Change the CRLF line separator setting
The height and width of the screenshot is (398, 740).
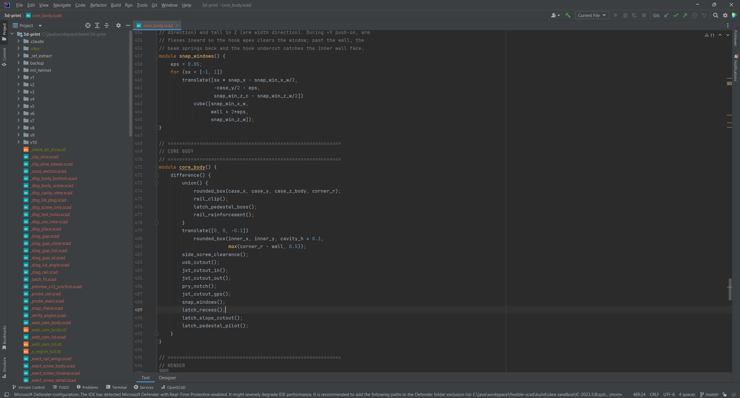pyautogui.click(x=654, y=394)
